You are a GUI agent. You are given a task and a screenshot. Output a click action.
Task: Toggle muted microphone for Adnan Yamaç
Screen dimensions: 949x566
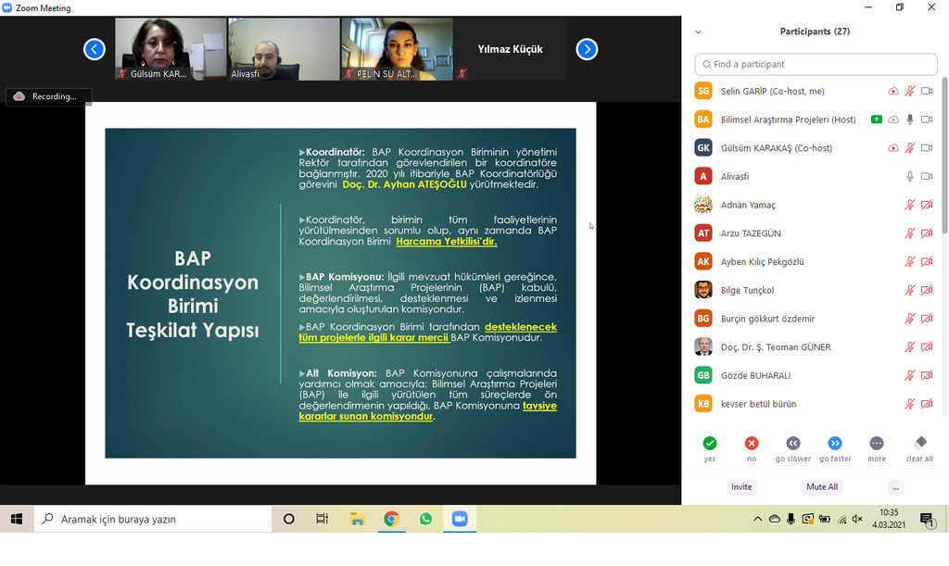click(x=910, y=205)
